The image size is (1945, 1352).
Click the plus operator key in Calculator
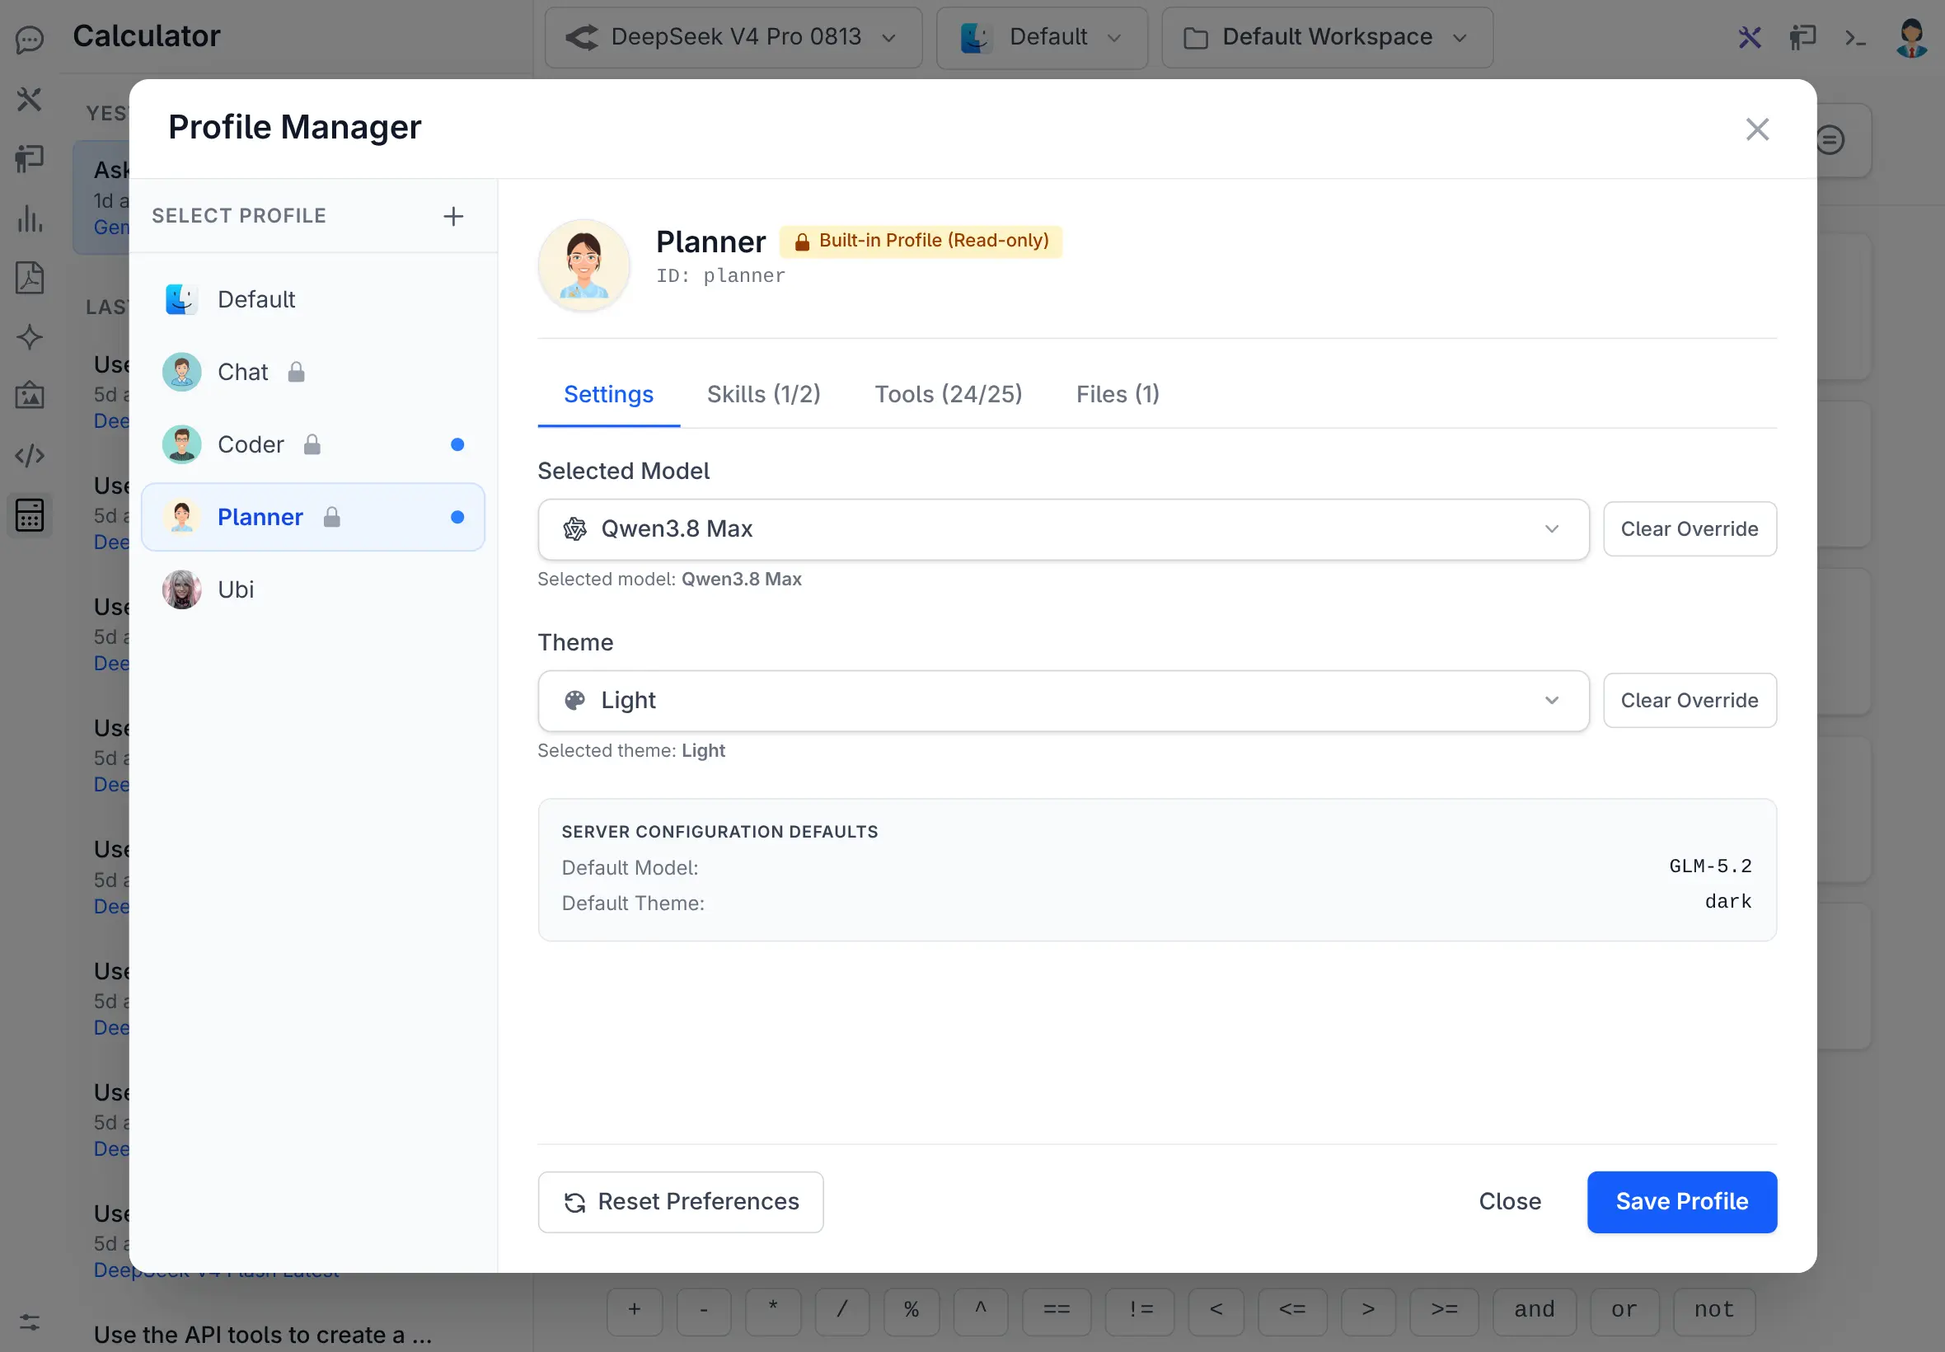[635, 1310]
